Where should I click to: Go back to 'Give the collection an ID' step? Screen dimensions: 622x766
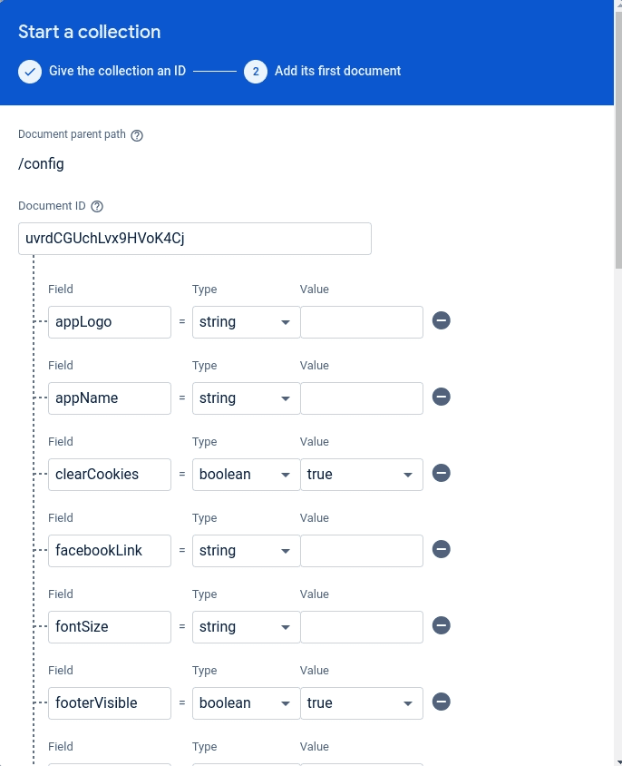tap(102, 71)
